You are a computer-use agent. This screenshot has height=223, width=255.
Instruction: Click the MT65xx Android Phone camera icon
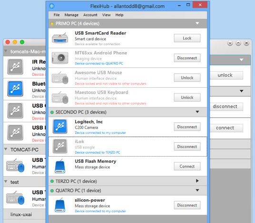coord(60,58)
